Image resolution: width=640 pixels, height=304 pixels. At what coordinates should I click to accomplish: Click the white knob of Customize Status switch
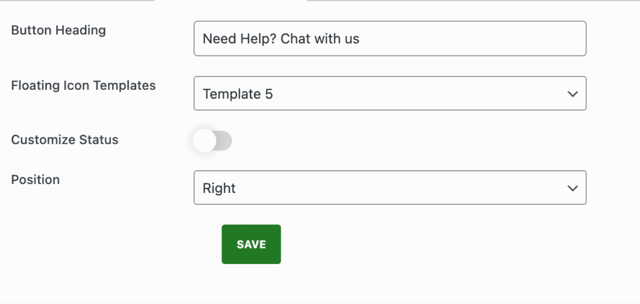coord(204,140)
